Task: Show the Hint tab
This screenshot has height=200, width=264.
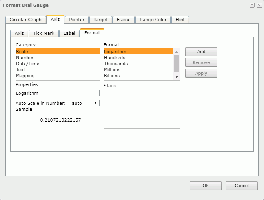Action: (180, 20)
